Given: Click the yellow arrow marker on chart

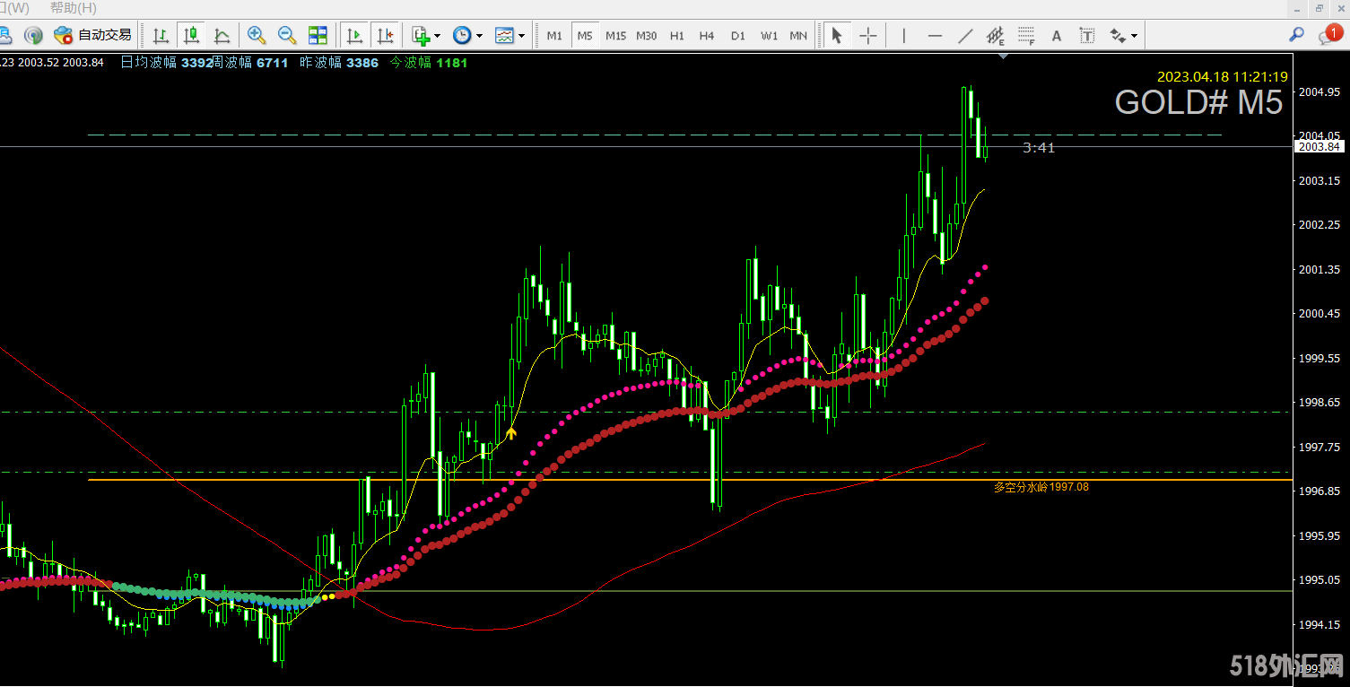Looking at the screenshot, I should click(x=511, y=432).
